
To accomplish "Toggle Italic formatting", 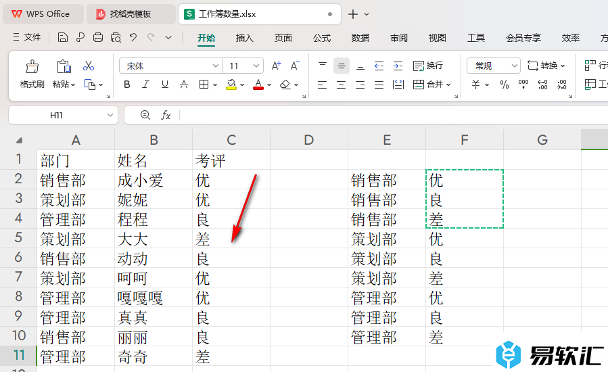I will tap(145, 85).
